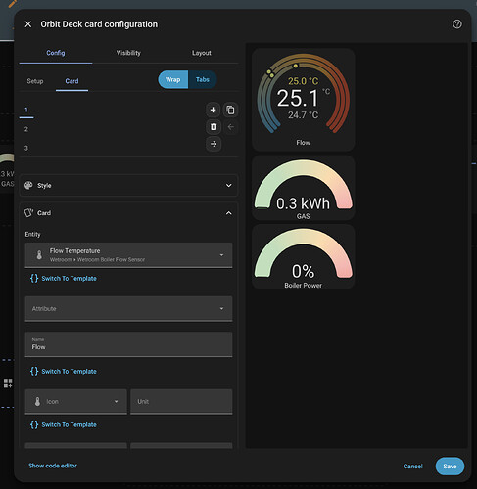Open the Flow Temperature entity dropdown
Image resolution: width=477 pixels, height=489 pixels.
[x=128, y=255]
